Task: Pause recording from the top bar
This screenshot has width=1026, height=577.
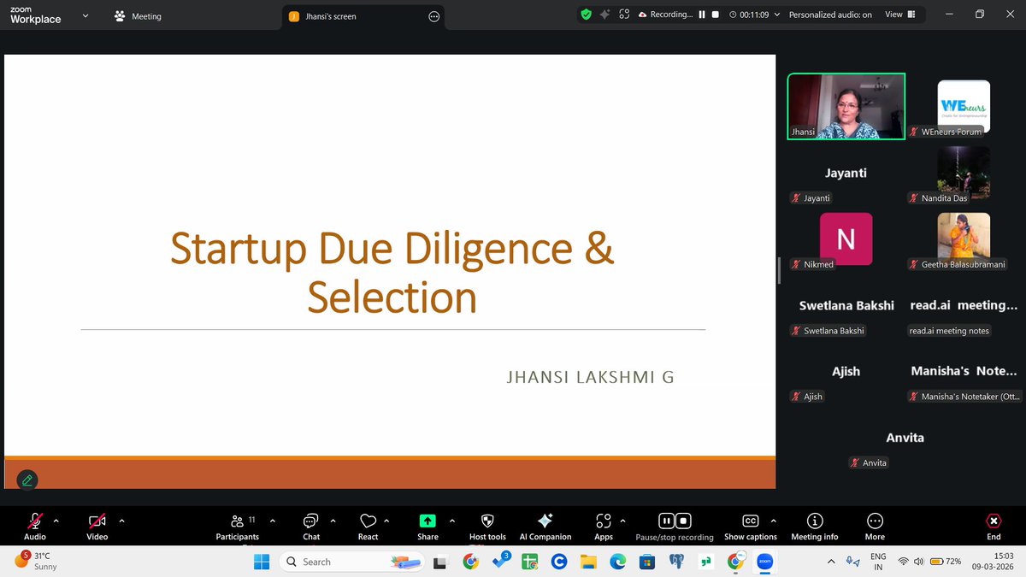Action: tap(702, 15)
